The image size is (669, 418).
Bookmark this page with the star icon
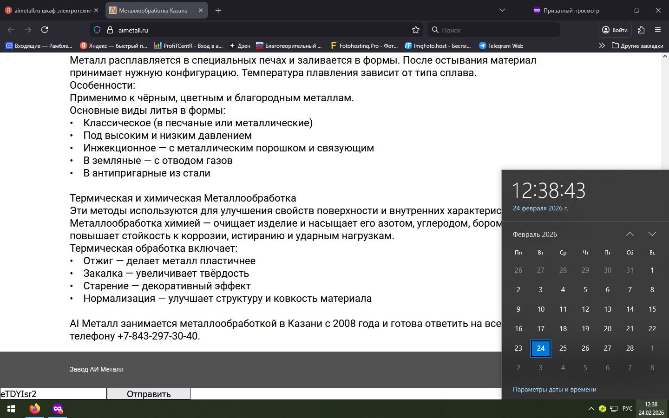(415, 30)
